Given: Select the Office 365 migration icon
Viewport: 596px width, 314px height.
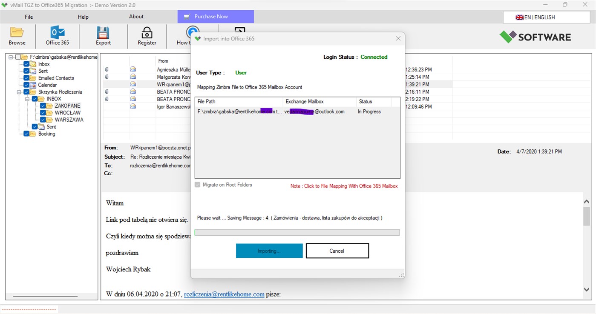Looking at the screenshot, I should 57,32.
